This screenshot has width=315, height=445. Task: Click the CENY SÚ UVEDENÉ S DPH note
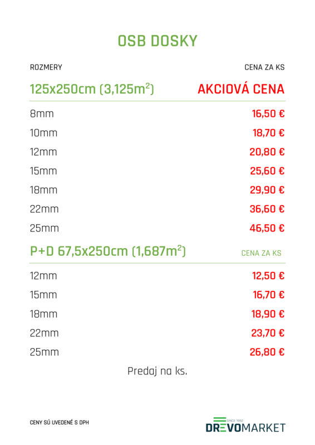click(x=60, y=423)
